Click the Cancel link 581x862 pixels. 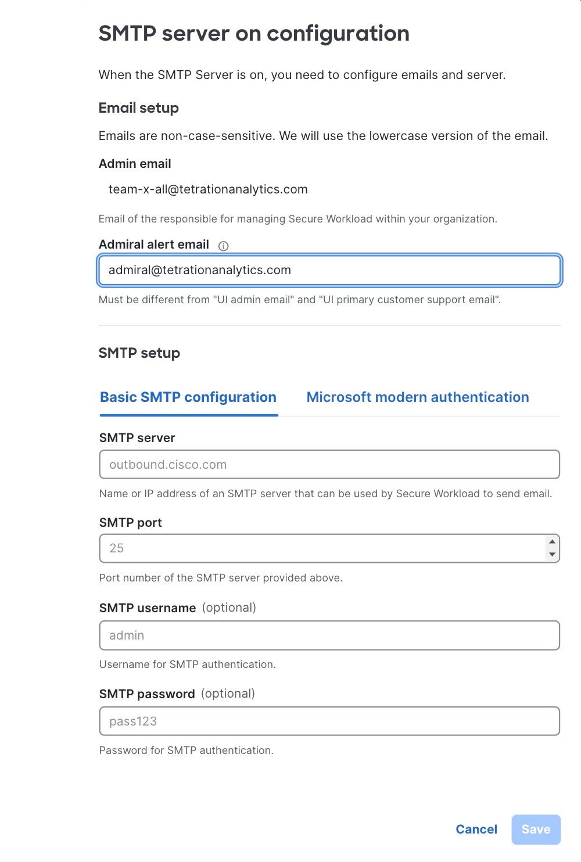476,829
